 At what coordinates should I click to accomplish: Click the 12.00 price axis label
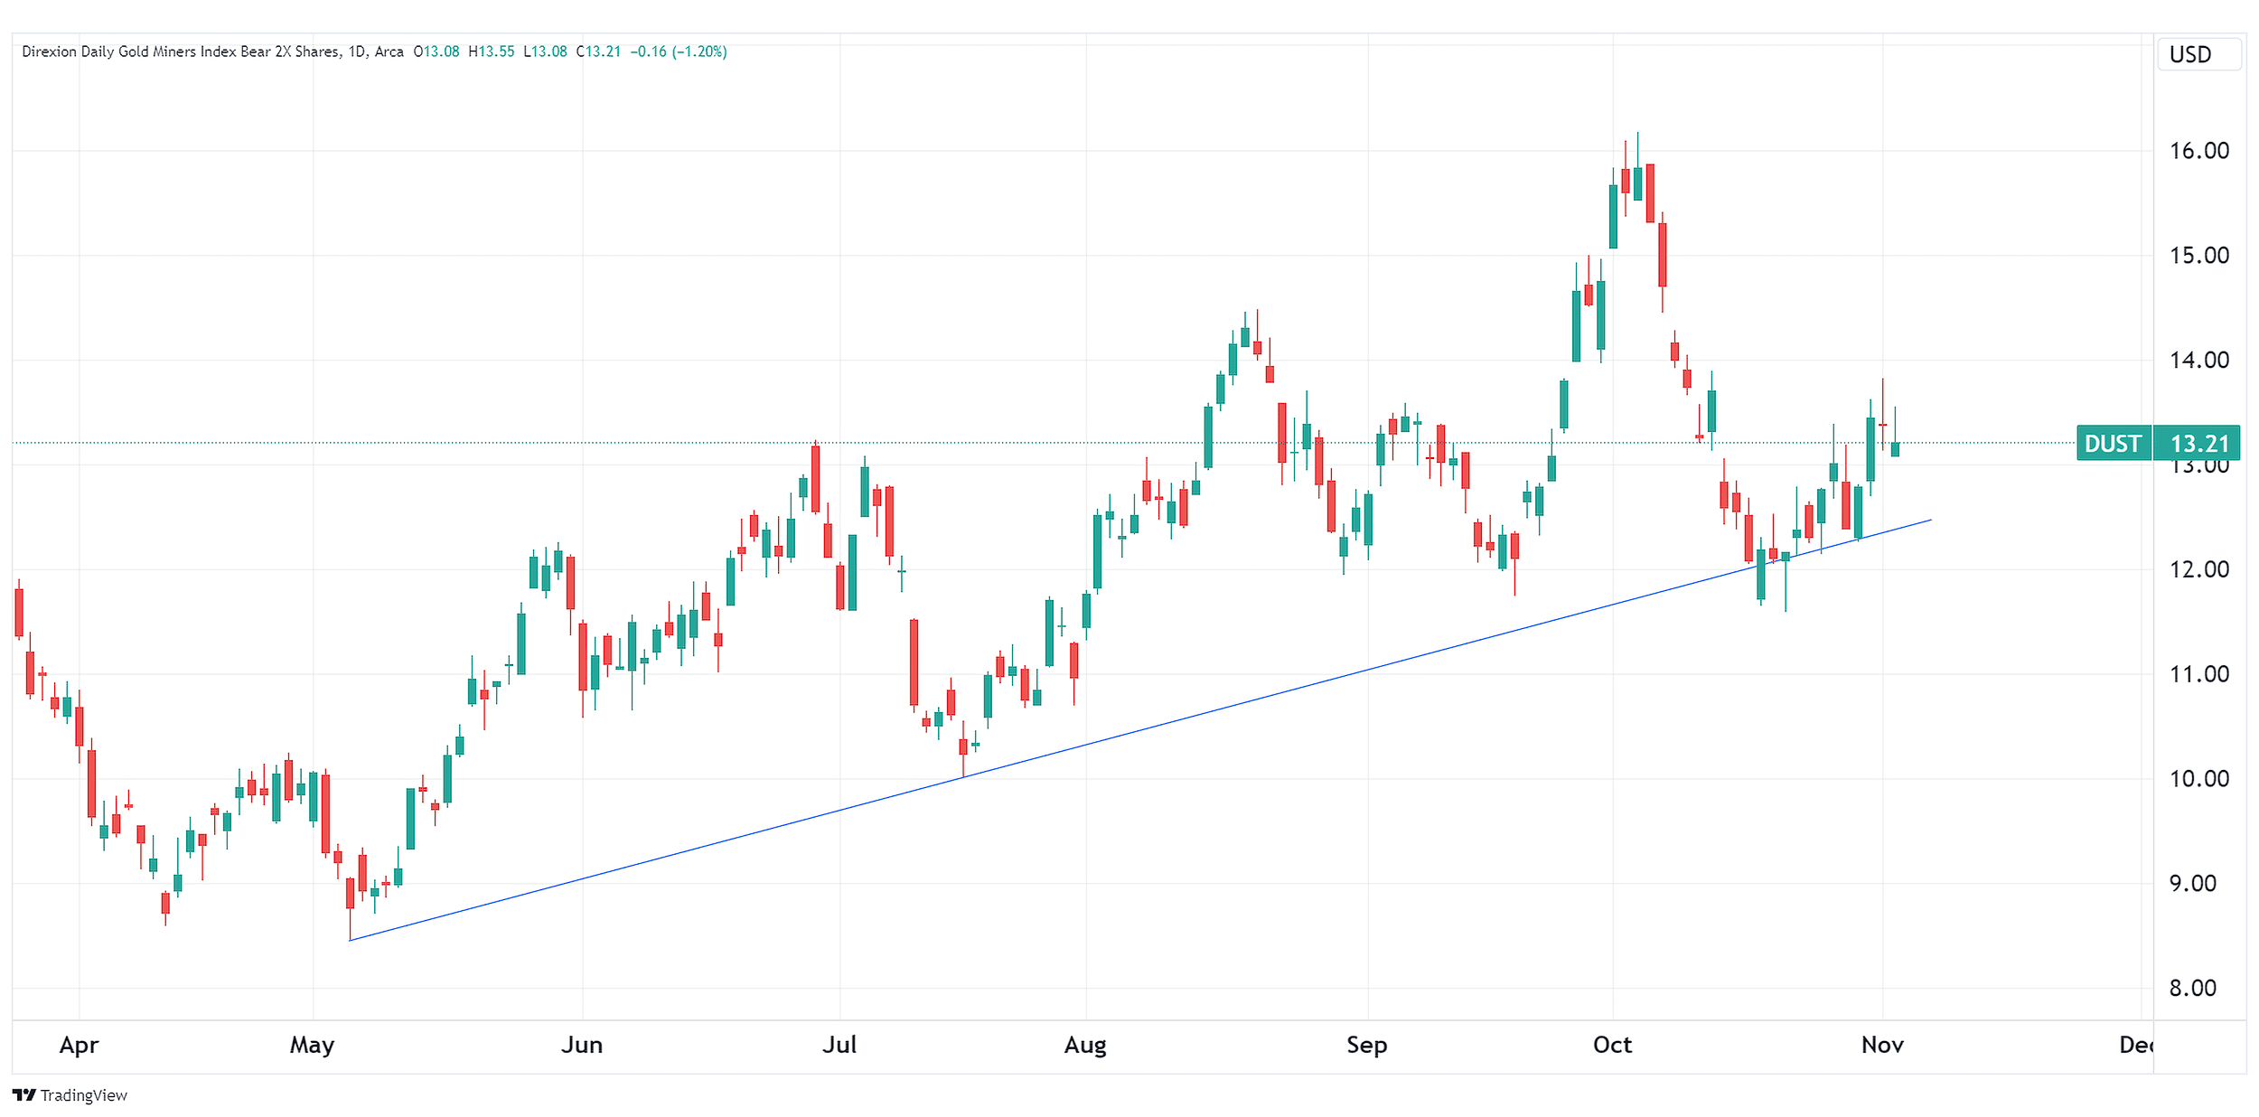point(2198,570)
